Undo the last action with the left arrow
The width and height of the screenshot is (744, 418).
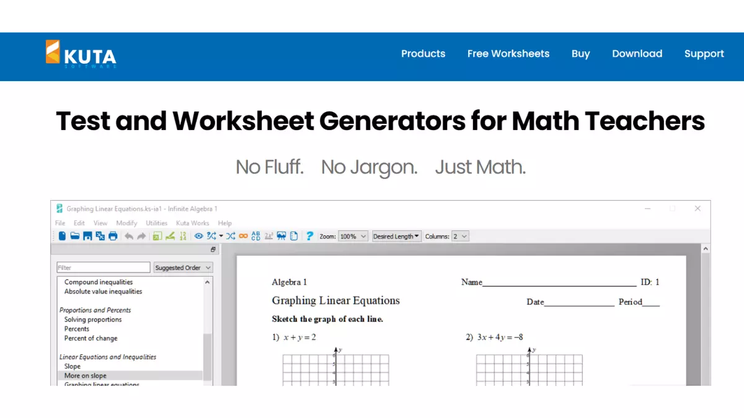(x=129, y=236)
